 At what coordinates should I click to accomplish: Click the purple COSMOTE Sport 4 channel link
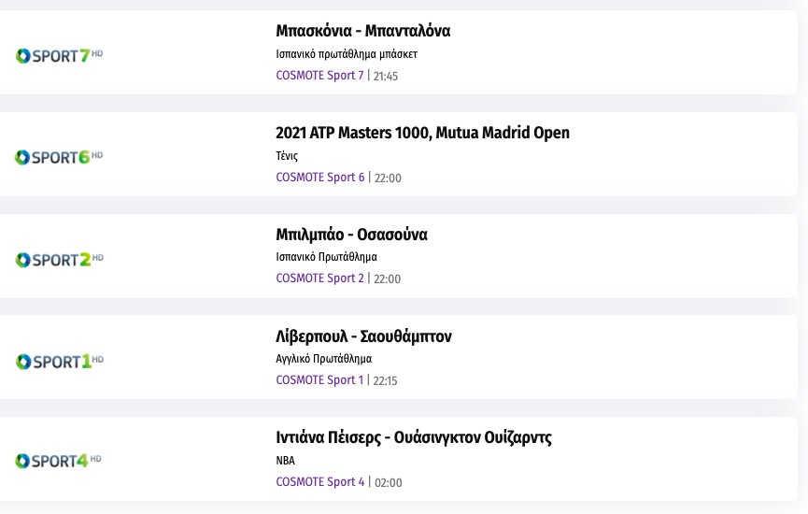pos(320,482)
